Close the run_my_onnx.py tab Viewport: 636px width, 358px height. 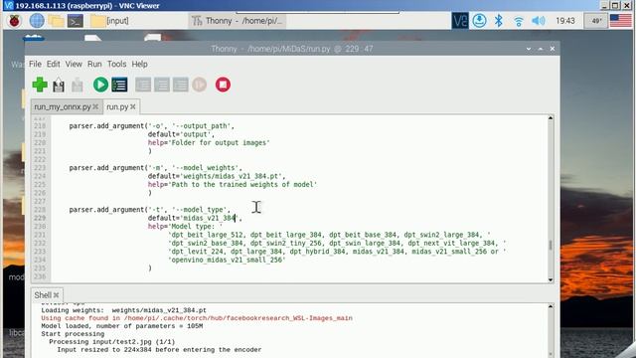[x=95, y=106]
